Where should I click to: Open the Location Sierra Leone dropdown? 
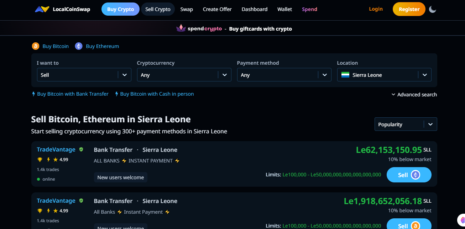click(384, 75)
